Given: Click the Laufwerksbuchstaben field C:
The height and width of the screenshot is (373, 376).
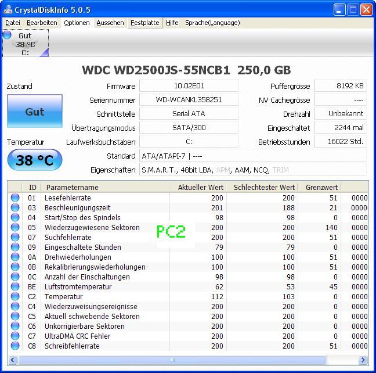Looking at the screenshot, I should pyautogui.click(x=189, y=141).
